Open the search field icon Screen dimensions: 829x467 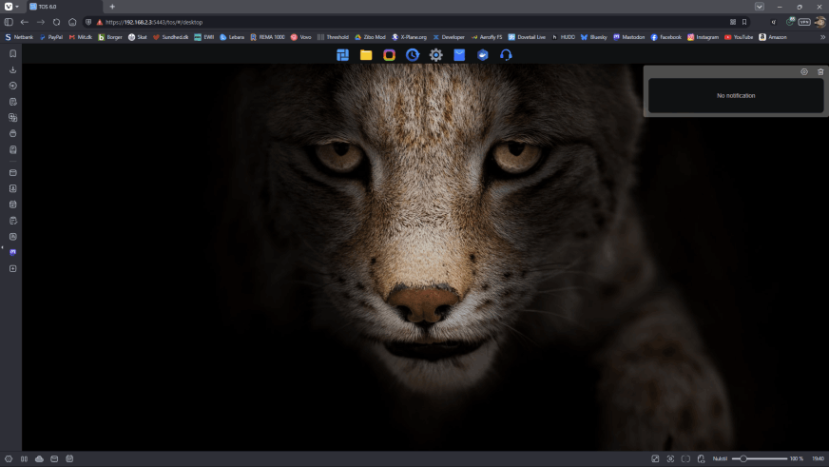(x=774, y=22)
